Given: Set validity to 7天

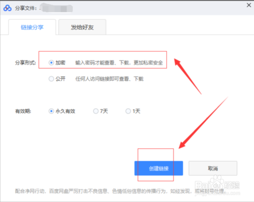Looking at the screenshot, I should (x=96, y=111).
